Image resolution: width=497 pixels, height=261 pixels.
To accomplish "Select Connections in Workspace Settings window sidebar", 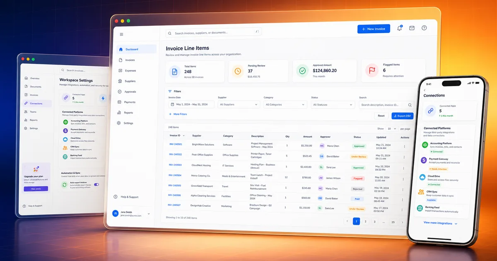I will [x=37, y=103].
